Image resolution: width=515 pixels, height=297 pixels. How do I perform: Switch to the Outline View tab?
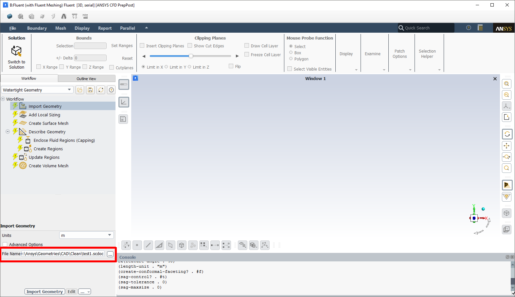[86, 79]
